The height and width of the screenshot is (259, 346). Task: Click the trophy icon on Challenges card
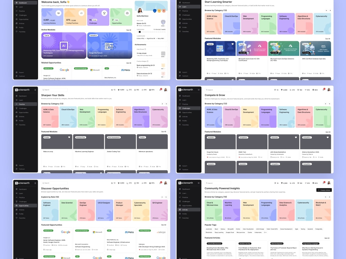(104, 13)
